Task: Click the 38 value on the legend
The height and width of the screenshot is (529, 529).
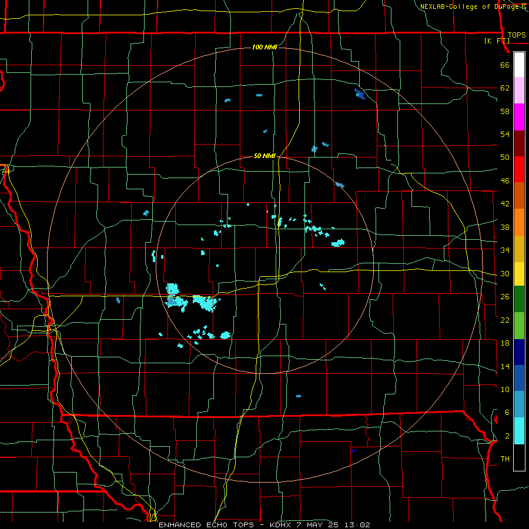Action: [505, 227]
